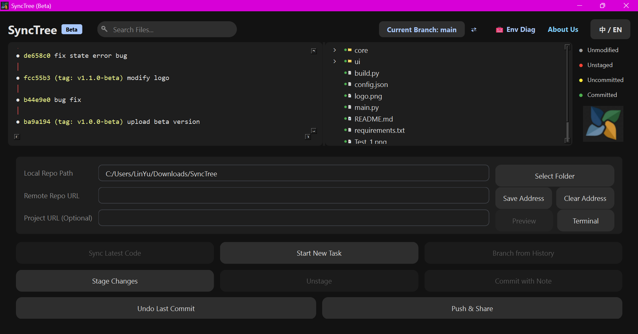
Task: Select README.md in file tree
Action: pyautogui.click(x=374, y=119)
